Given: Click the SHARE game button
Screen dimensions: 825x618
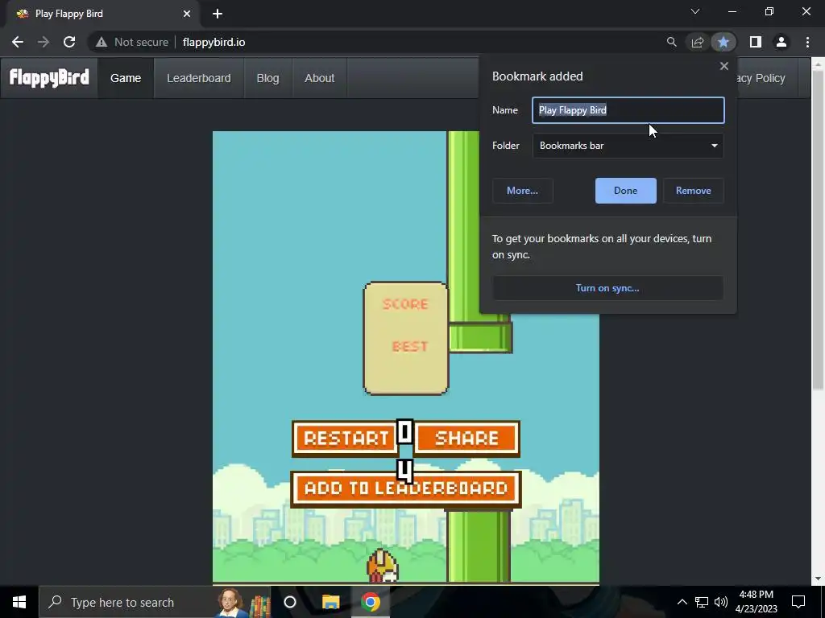Looking at the screenshot, I should (x=466, y=439).
